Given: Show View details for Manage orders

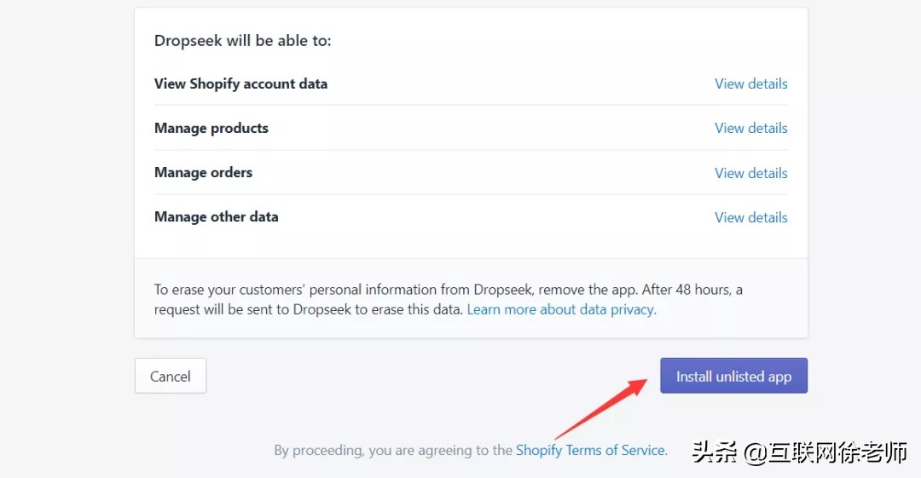Looking at the screenshot, I should coord(750,173).
